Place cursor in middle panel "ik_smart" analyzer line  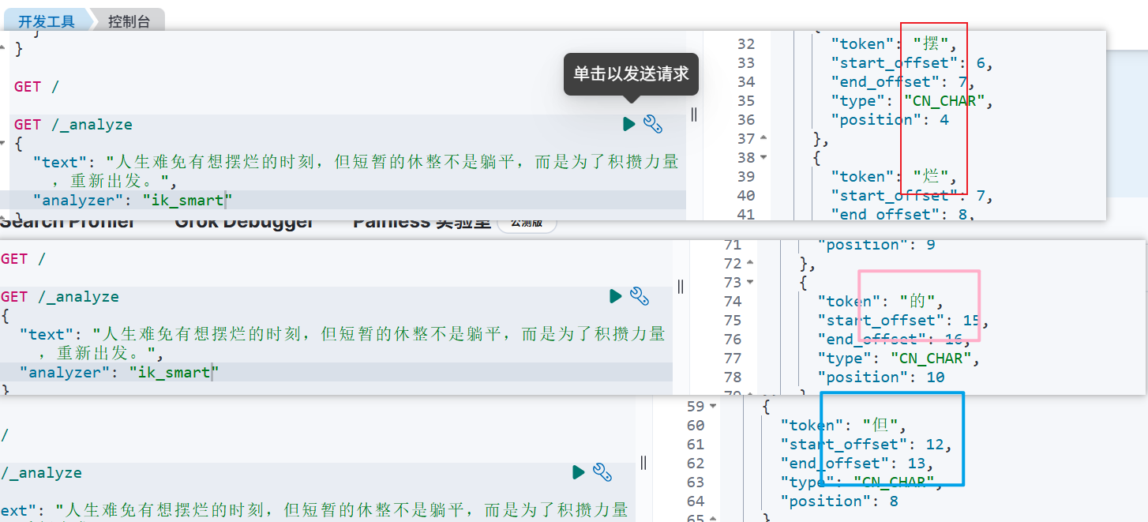click(x=119, y=372)
